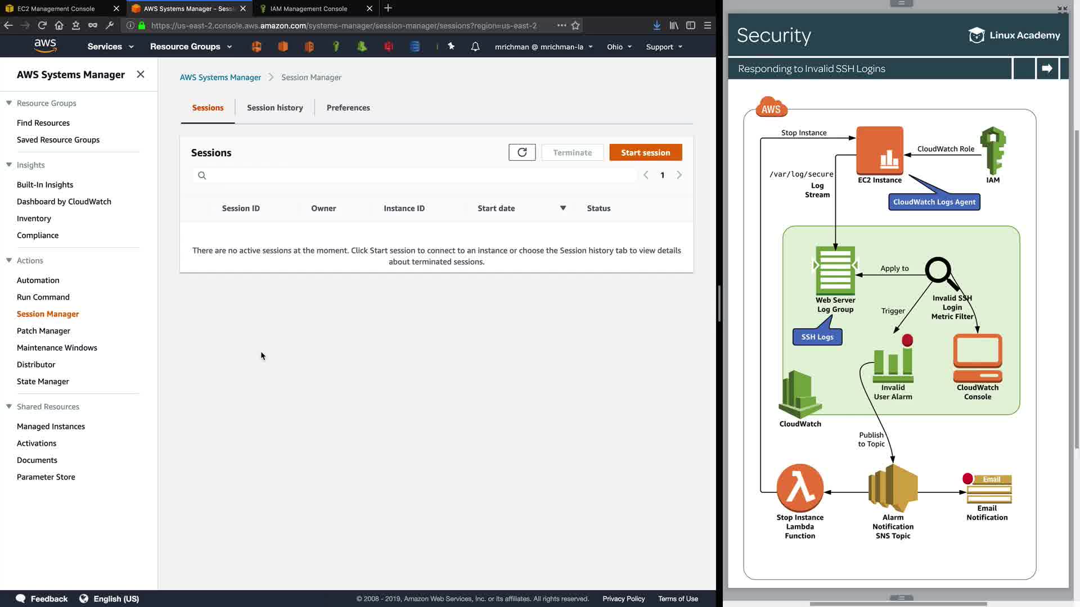
Task: Open the Services dropdown menu
Action: coord(110,47)
